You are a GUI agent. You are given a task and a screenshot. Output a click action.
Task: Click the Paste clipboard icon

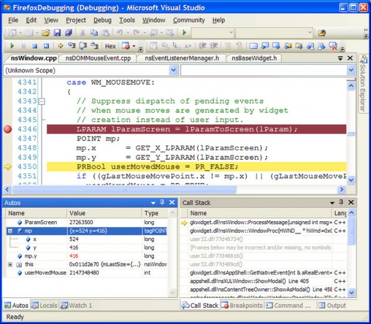point(105,32)
